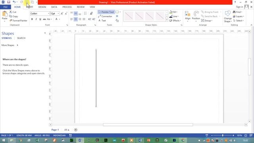Cut the selected shape

pos(13,12)
